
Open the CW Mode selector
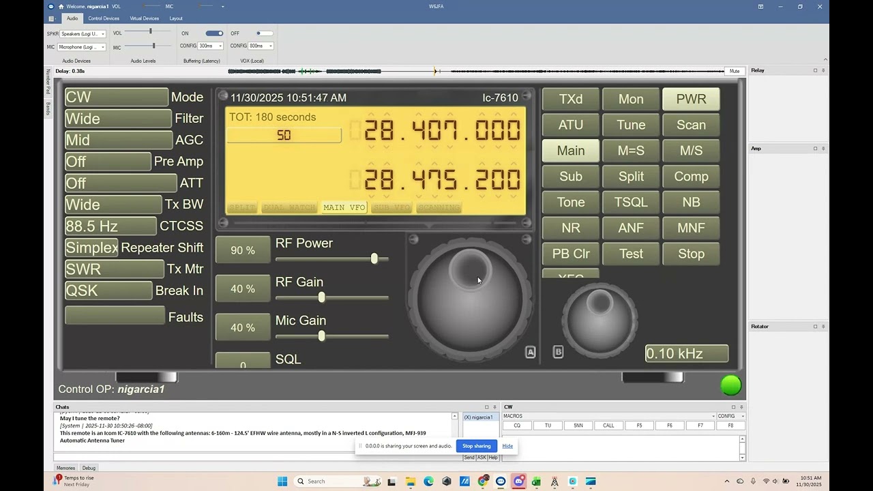117,97
